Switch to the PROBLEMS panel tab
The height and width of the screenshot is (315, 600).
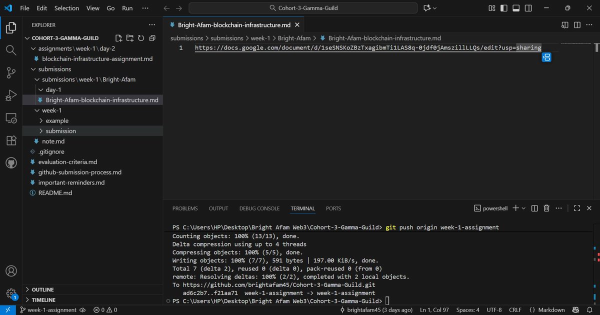[x=185, y=208]
